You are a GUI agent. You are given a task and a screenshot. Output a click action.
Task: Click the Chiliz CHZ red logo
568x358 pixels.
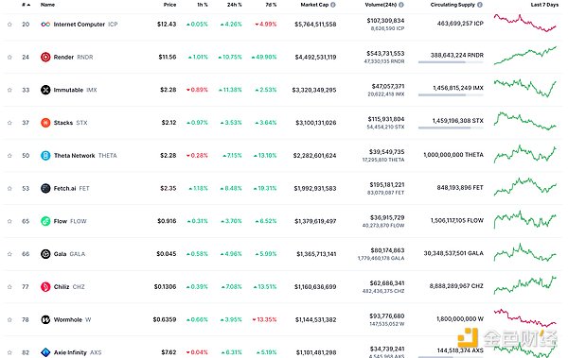pyautogui.click(x=45, y=287)
